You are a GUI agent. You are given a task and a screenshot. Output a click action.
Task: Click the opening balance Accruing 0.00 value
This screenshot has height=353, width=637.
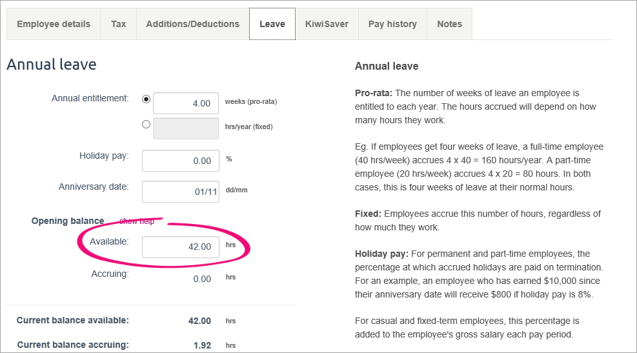tap(202, 279)
